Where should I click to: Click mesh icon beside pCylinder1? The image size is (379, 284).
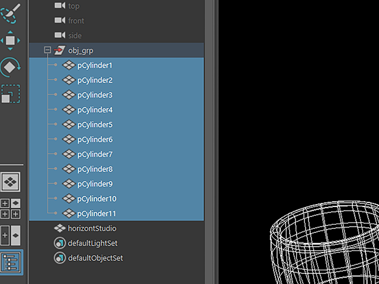[69, 65]
